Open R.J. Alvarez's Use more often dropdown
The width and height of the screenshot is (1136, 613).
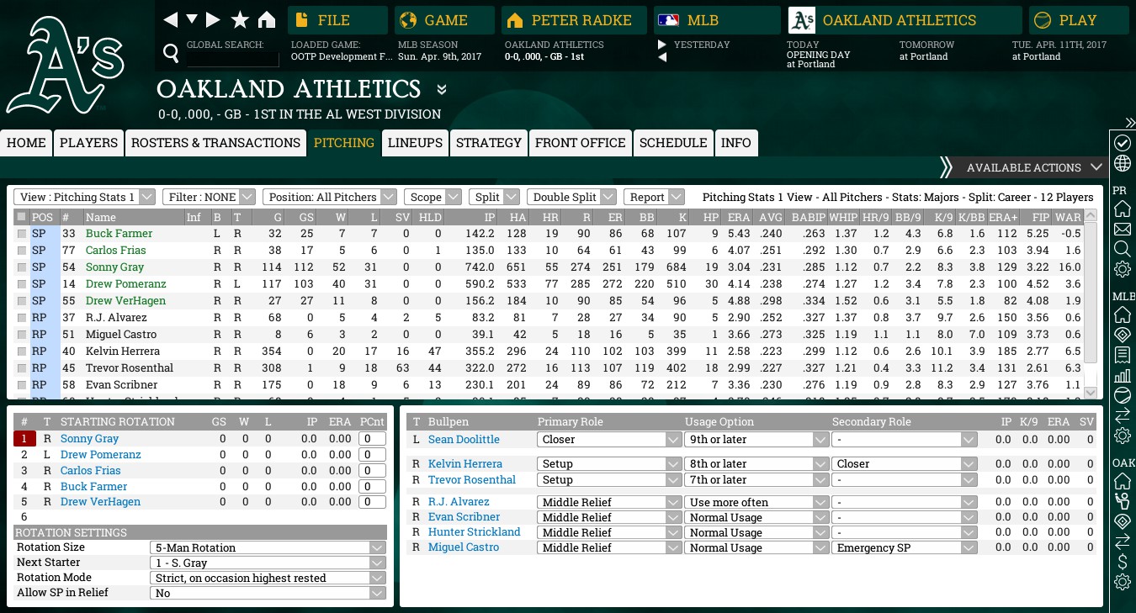click(x=756, y=502)
